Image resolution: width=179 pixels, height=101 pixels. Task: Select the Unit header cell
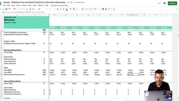tap(44, 30)
